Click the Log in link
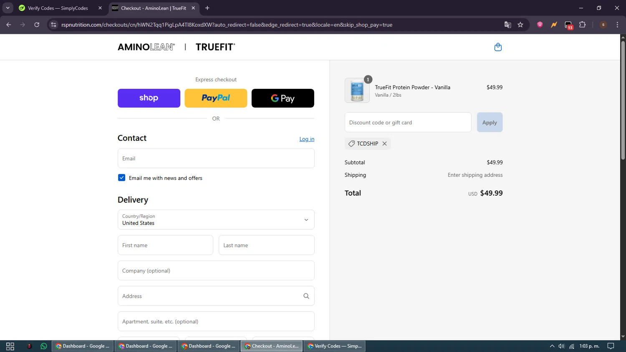 point(307,139)
